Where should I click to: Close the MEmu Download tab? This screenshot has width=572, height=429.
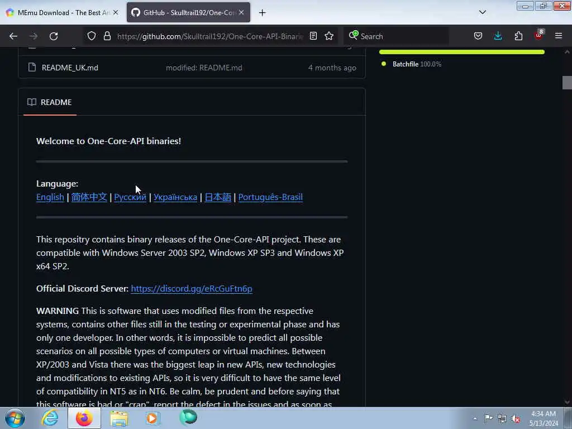click(116, 12)
